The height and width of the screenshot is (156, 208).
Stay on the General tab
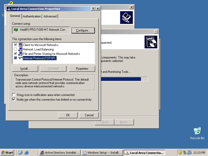[x=15, y=16]
